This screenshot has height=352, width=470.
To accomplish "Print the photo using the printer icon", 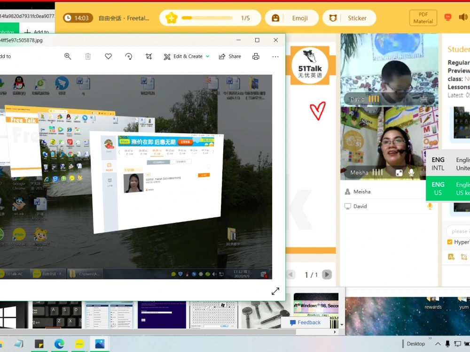I will pyautogui.click(x=256, y=56).
